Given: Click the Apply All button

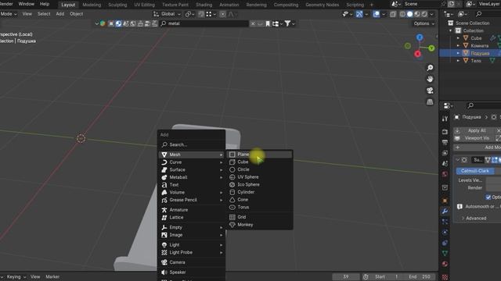Looking at the screenshot, I should 477,130.
